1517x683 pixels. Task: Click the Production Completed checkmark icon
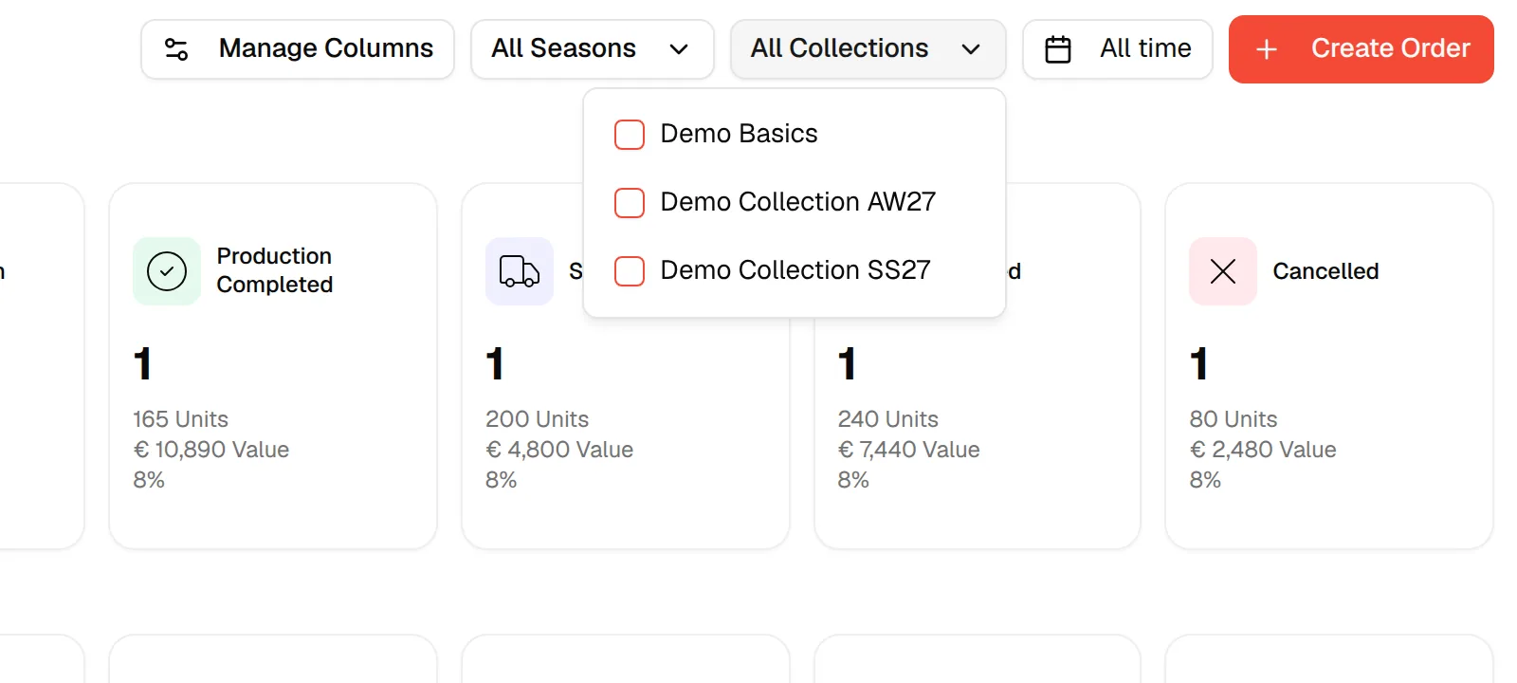(x=167, y=271)
